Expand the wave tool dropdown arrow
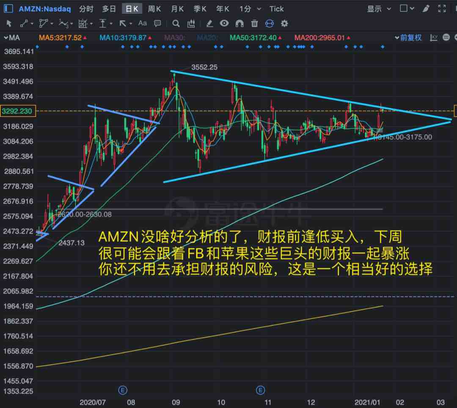 [x=72, y=24]
